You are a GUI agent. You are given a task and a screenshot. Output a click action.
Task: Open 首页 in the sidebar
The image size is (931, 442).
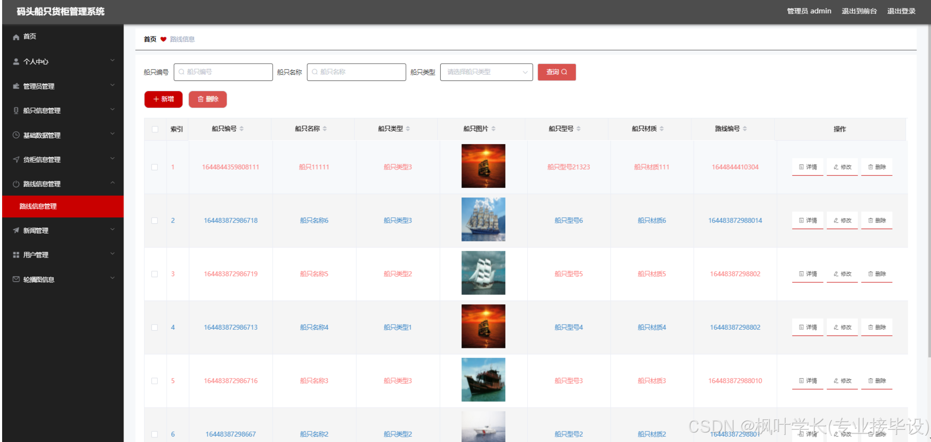(63, 37)
